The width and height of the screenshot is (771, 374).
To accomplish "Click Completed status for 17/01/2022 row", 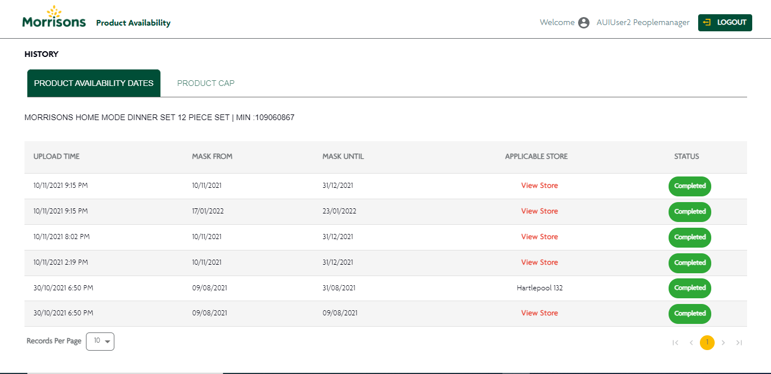I will coord(690,212).
